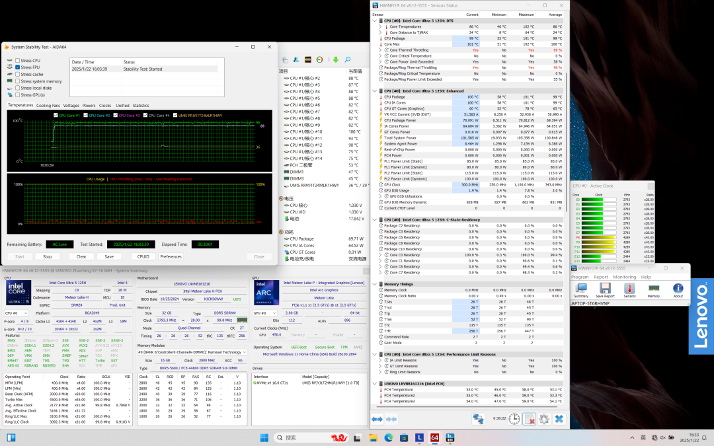This screenshot has height=446, width=714.
Task: Click Stop button in stability test
Action: [48, 256]
